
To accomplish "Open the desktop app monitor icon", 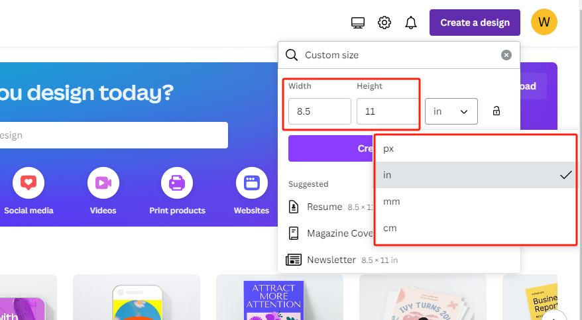I will tap(358, 23).
